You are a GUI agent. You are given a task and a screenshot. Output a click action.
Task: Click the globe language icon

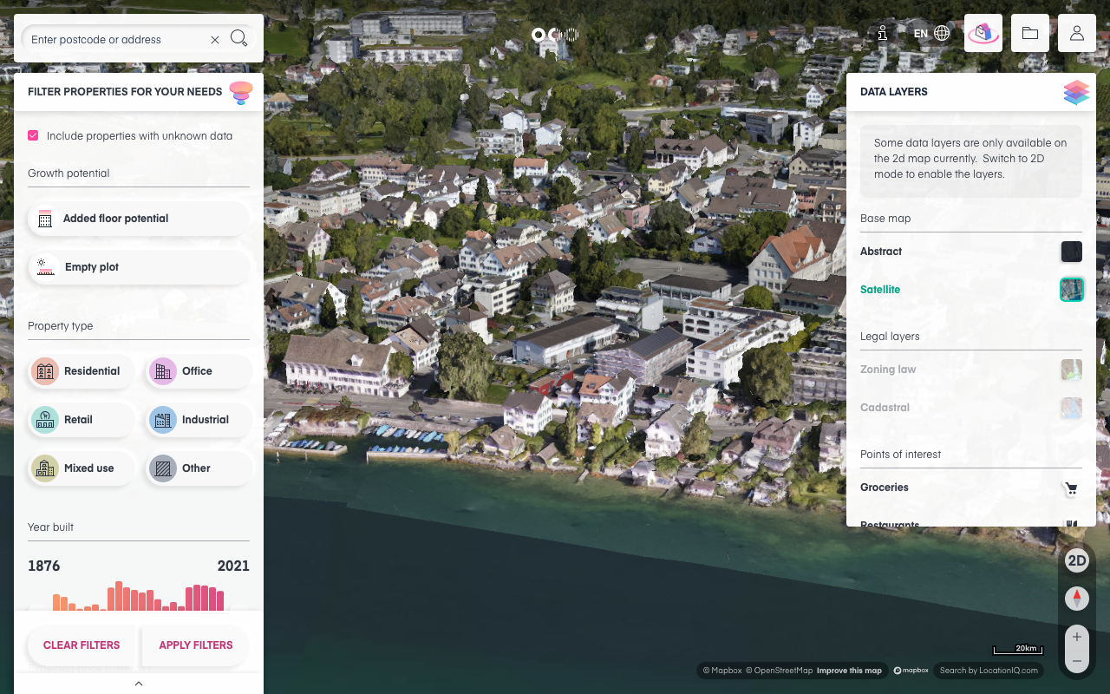942,33
